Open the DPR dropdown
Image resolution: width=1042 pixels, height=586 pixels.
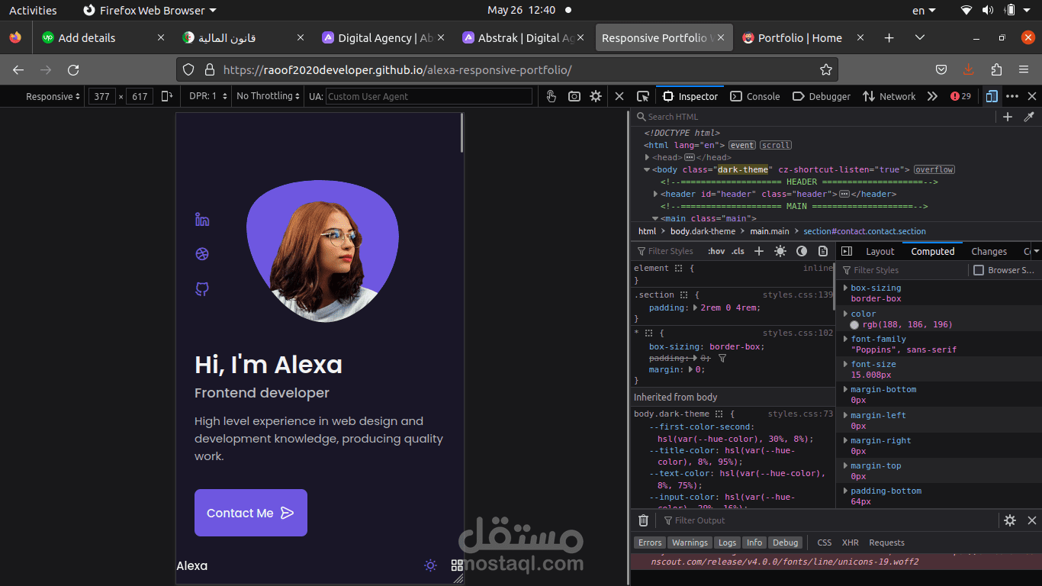coord(208,96)
